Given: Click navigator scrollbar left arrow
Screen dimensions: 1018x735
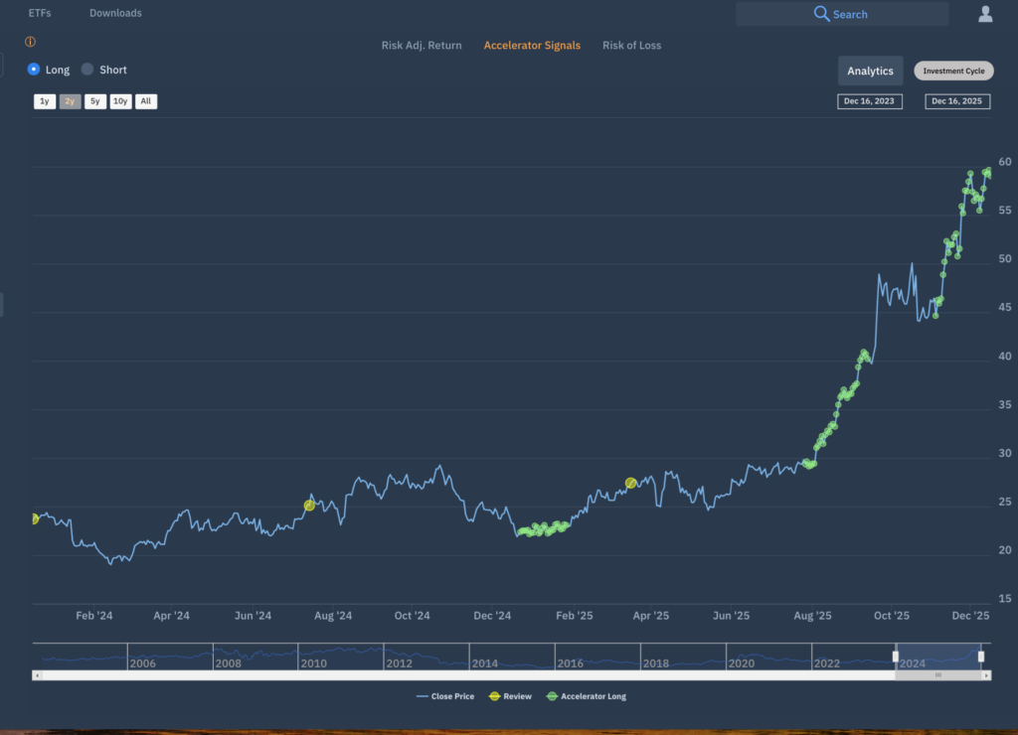Looking at the screenshot, I should (37, 675).
